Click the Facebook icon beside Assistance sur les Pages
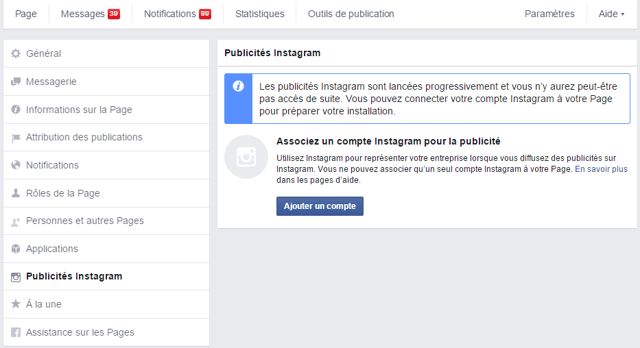The image size is (640, 348). 16,332
